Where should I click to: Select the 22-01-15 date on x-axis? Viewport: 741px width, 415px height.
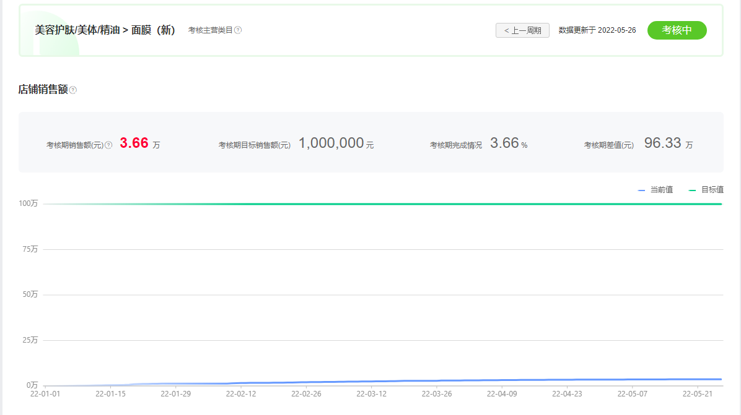tap(110, 393)
